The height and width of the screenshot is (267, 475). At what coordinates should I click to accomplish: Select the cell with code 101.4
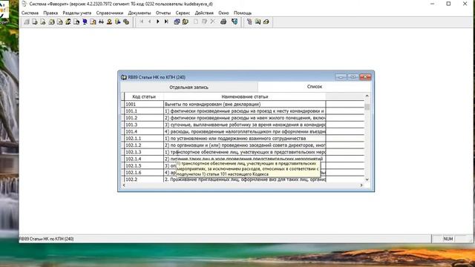pyautogui.click(x=144, y=132)
